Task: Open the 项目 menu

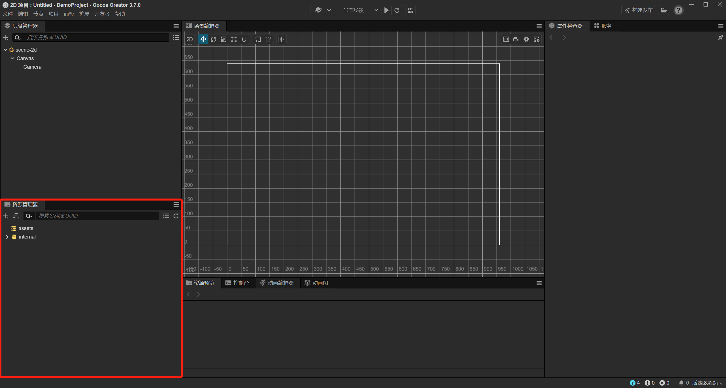Action: (53, 14)
